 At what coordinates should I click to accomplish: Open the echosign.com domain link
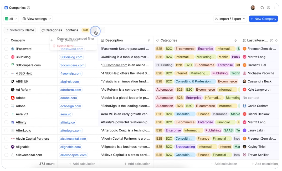coord(70,106)
